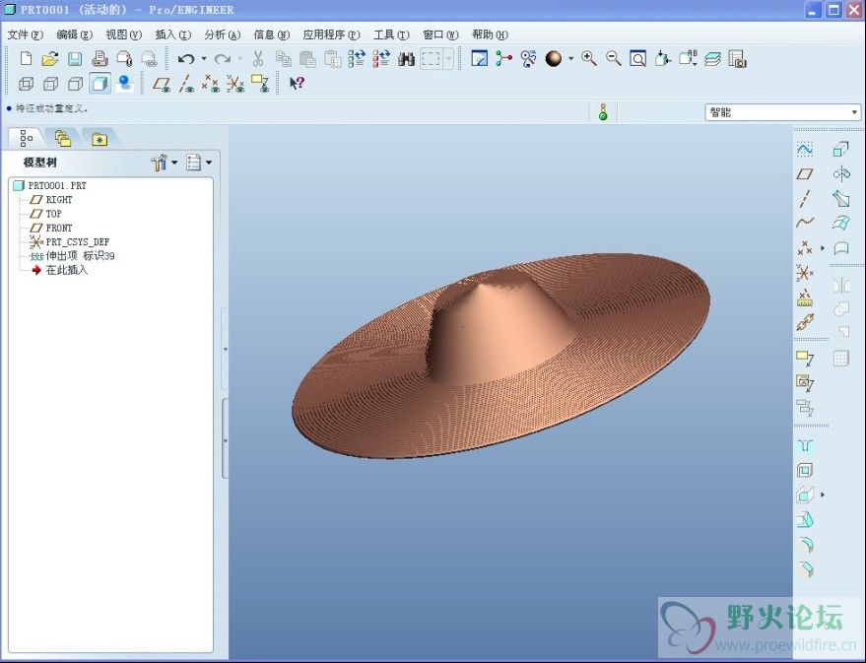866x663 pixels.
Task: Select the Extrude tool
Action: pos(840,149)
